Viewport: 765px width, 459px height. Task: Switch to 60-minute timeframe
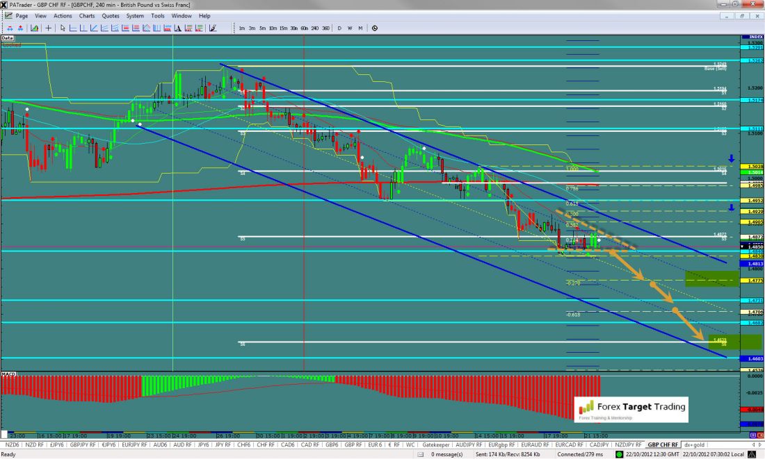pyautogui.click(x=304, y=28)
